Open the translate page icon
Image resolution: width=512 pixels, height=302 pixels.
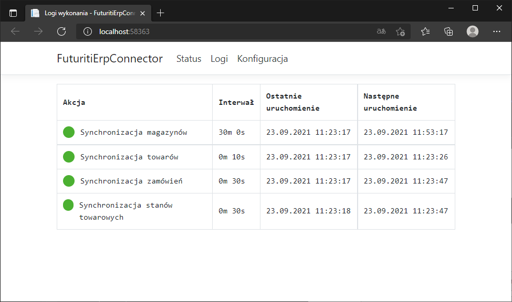(x=381, y=31)
